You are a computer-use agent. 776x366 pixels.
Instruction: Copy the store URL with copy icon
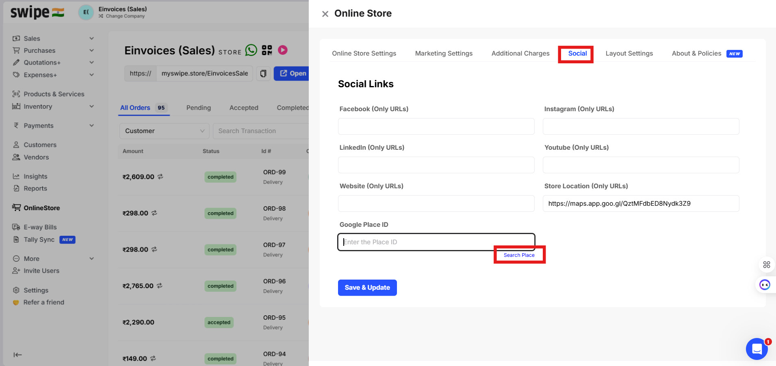click(263, 73)
